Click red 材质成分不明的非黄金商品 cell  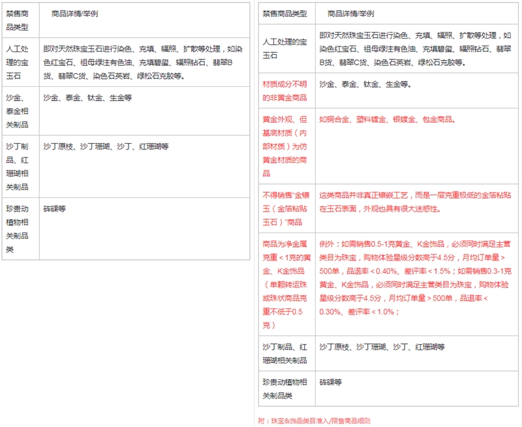pyautogui.click(x=285, y=91)
